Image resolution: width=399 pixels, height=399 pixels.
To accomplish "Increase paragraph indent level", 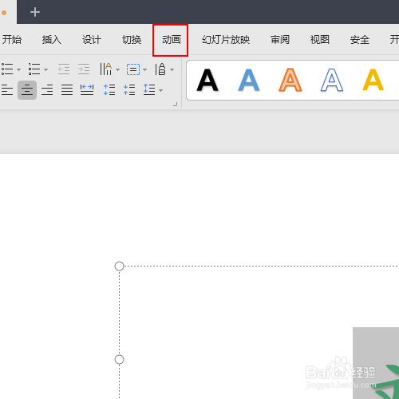I will tap(84, 69).
